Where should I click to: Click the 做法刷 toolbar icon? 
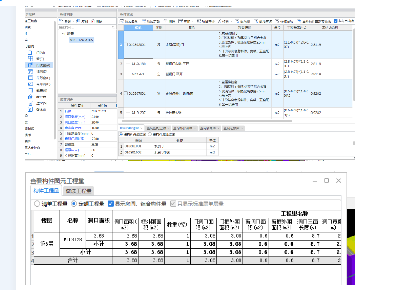(237, 21)
